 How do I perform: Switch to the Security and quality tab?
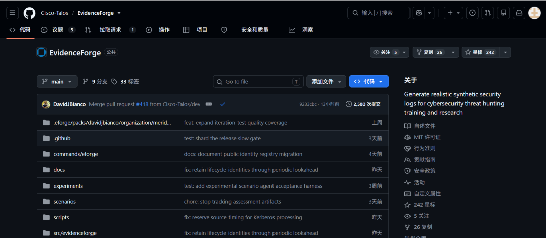click(x=245, y=30)
